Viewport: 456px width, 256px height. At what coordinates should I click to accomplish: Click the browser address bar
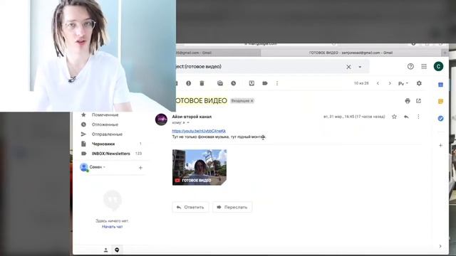pos(260,44)
